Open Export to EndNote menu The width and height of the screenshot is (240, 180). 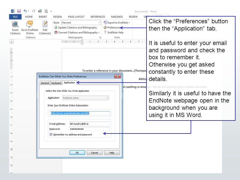point(117,23)
